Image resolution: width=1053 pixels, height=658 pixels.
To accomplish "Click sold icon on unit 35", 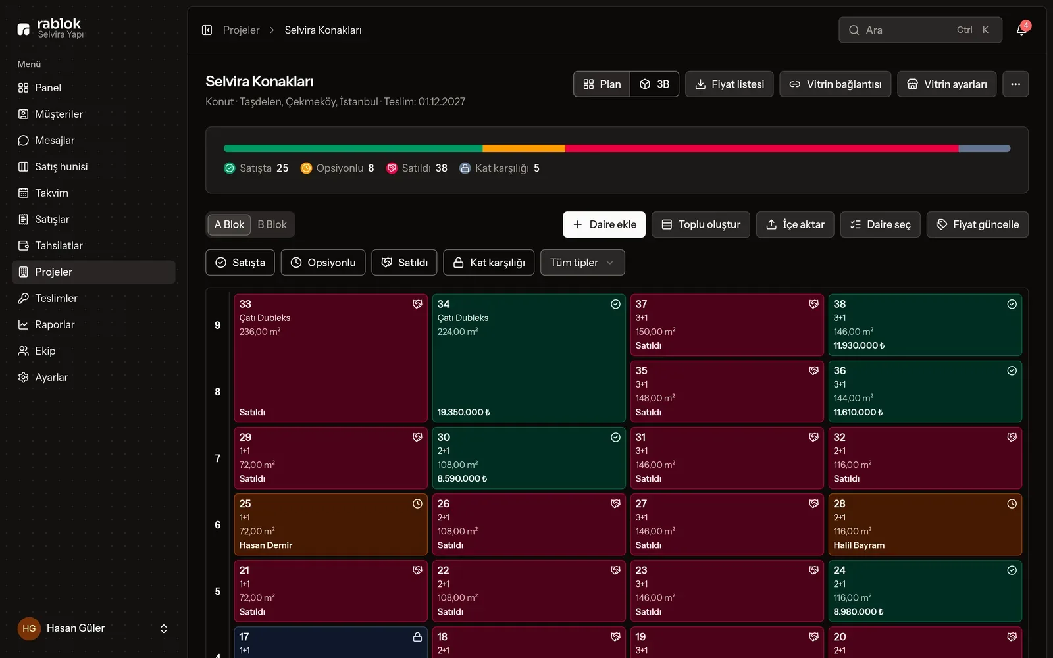I will click(x=813, y=370).
